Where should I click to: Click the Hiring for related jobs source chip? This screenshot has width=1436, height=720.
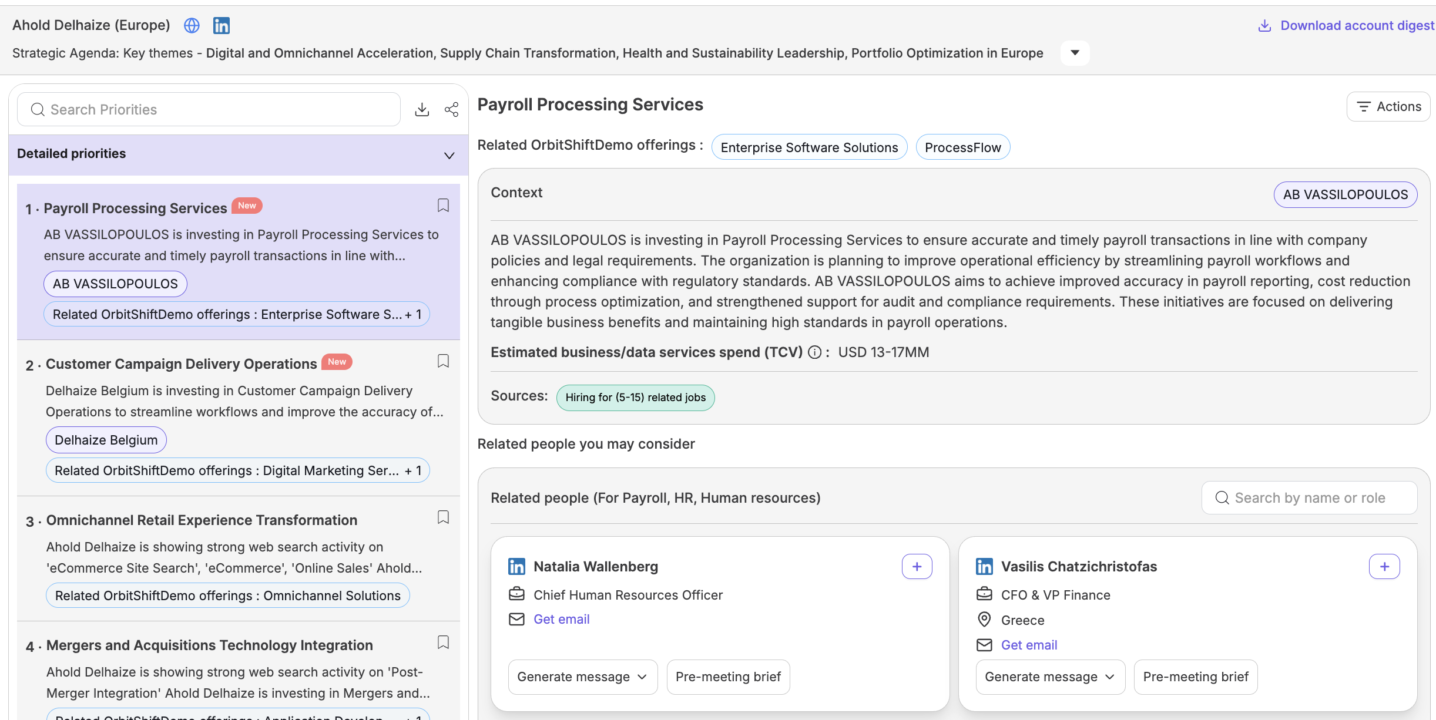click(635, 398)
